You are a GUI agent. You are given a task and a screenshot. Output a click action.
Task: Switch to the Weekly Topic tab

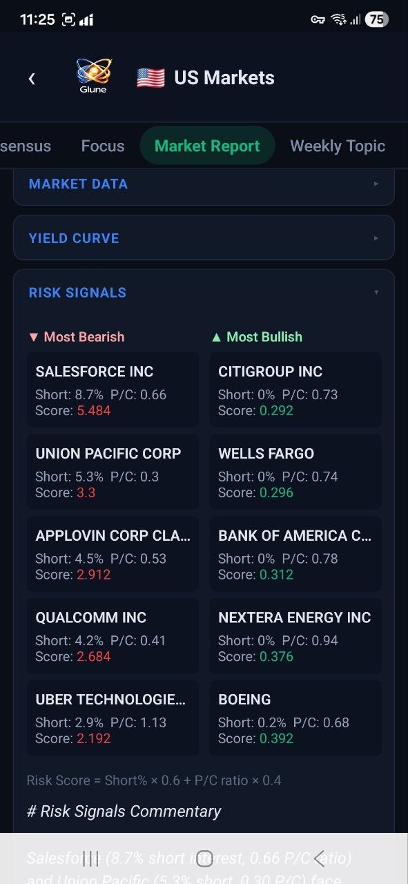click(338, 146)
